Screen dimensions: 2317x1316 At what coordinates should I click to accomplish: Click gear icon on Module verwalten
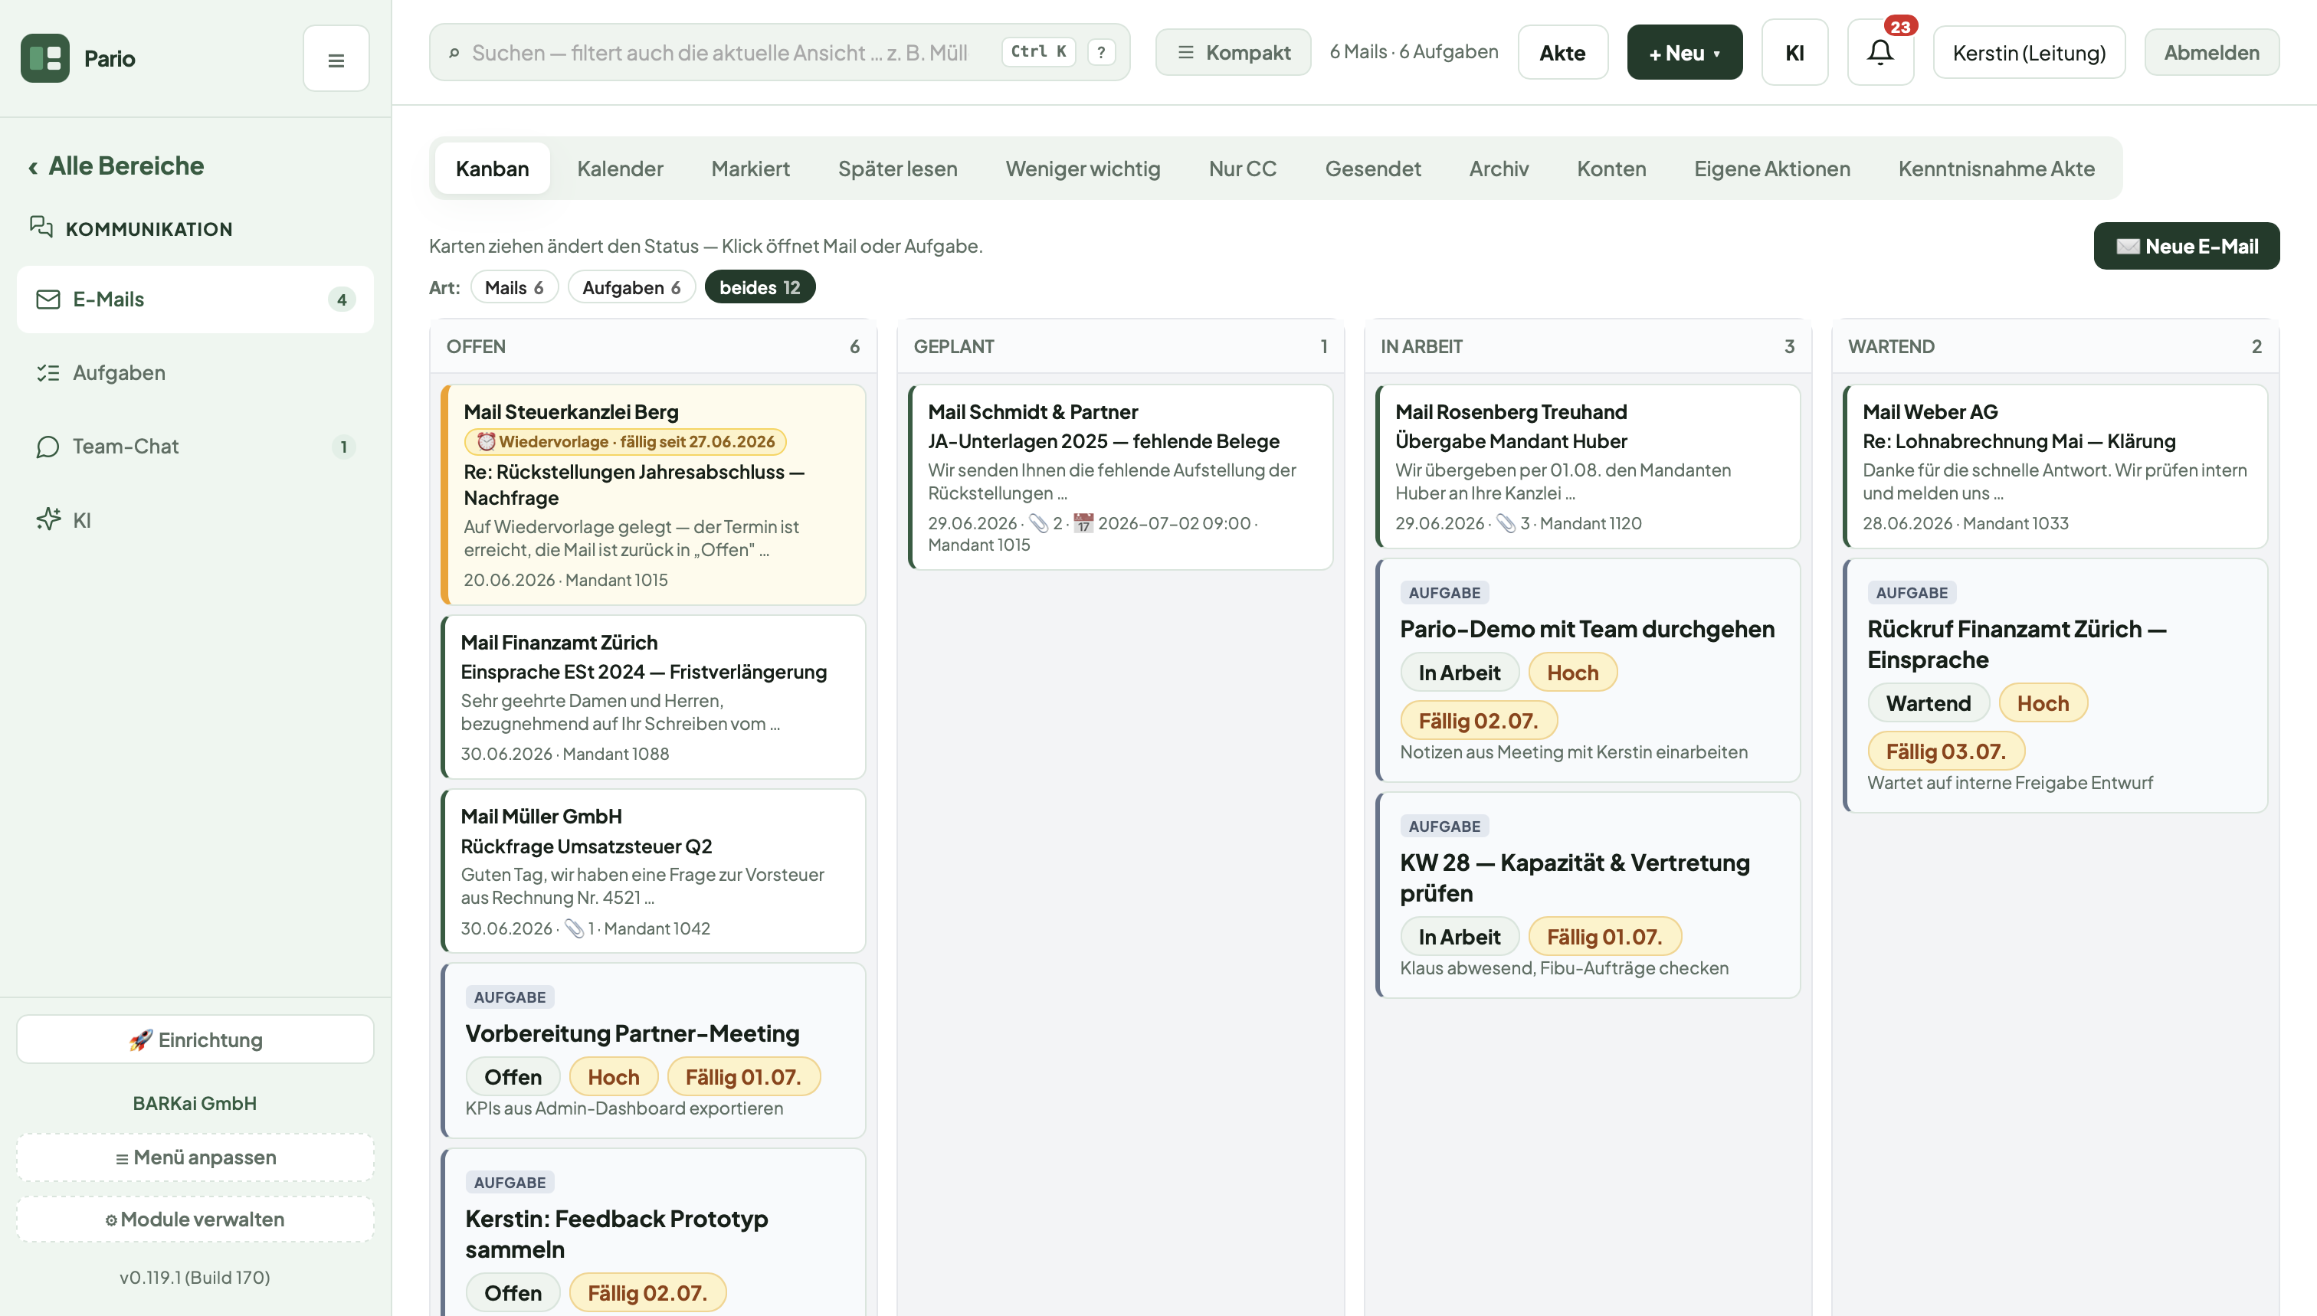click(111, 1220)
